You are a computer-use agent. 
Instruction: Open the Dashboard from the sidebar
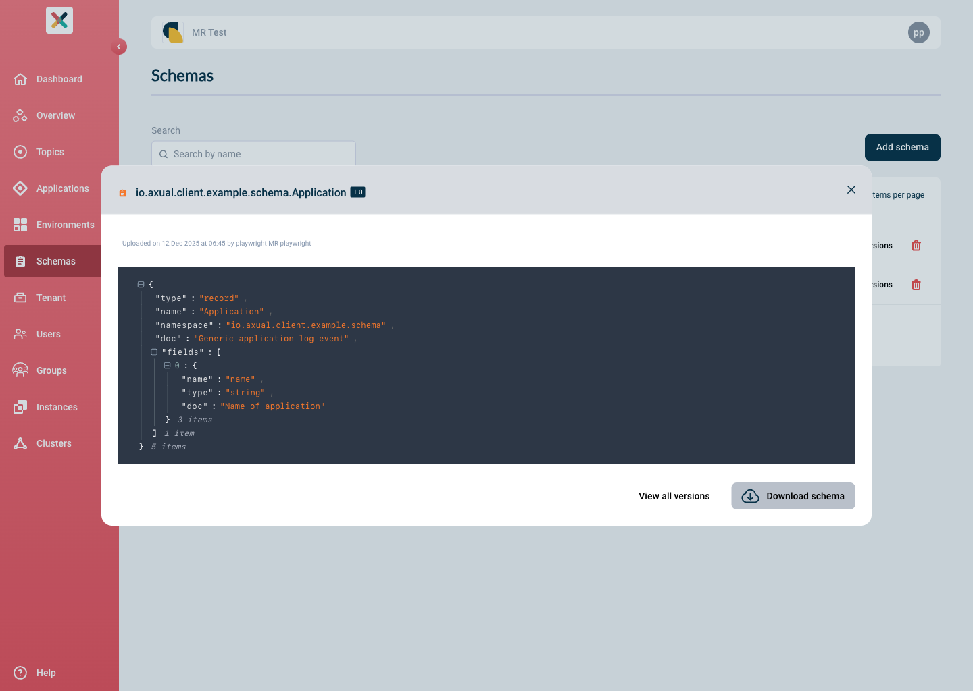(58, 79)
